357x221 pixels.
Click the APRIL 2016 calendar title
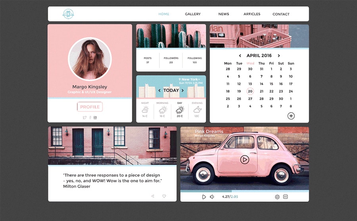tap(259, 56)
